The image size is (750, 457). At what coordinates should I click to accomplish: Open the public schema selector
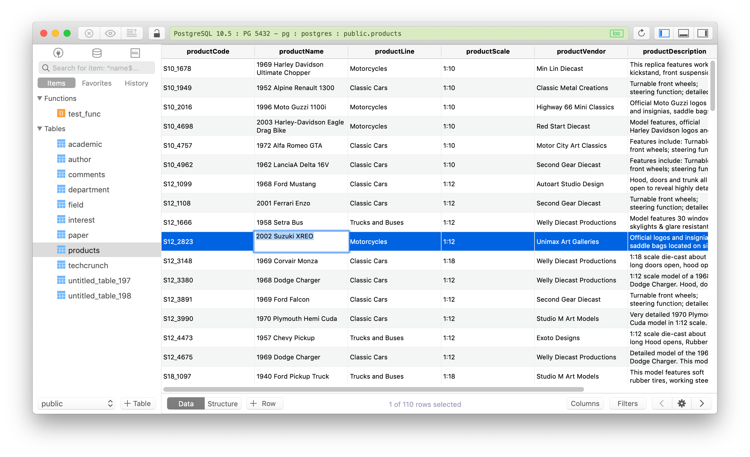76,403
